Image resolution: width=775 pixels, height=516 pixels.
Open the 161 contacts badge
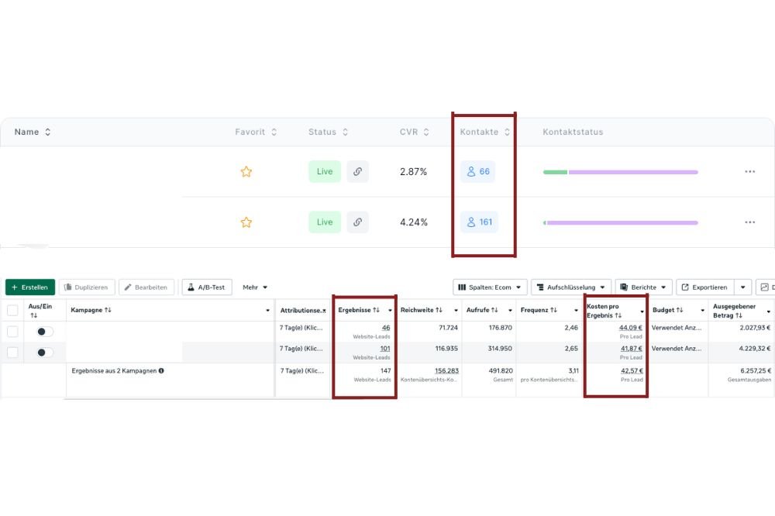click(x=478, y=222)
